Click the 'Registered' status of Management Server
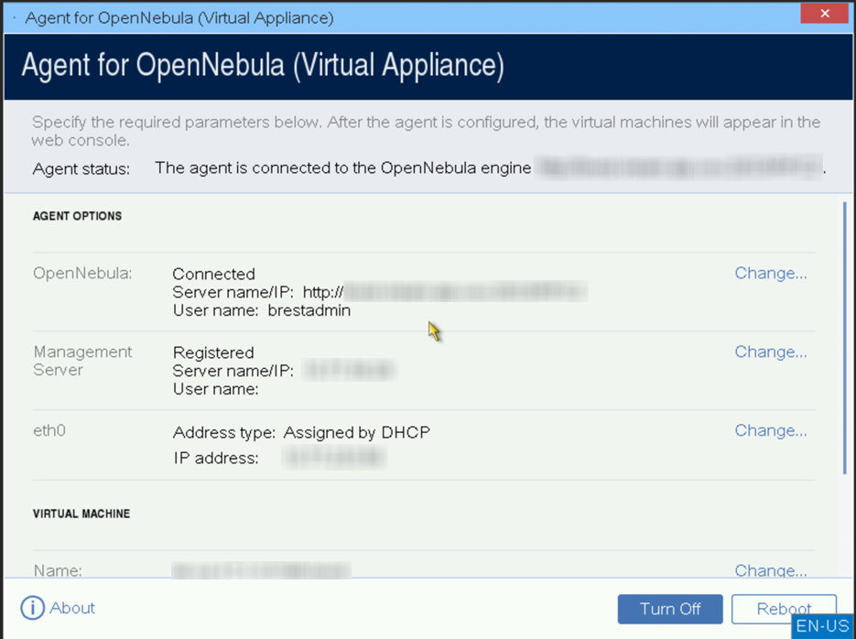The width and height of the screenshot is (856, 639). [x=213, y=353]
